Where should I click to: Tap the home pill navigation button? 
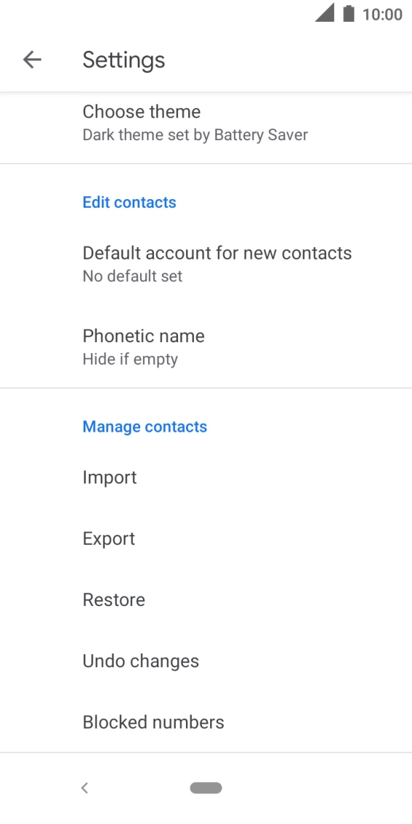pos(206,788)
